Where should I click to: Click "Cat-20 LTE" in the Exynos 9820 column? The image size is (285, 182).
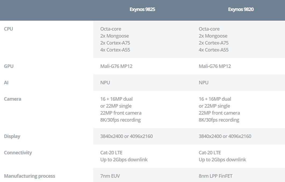[210, 153]
